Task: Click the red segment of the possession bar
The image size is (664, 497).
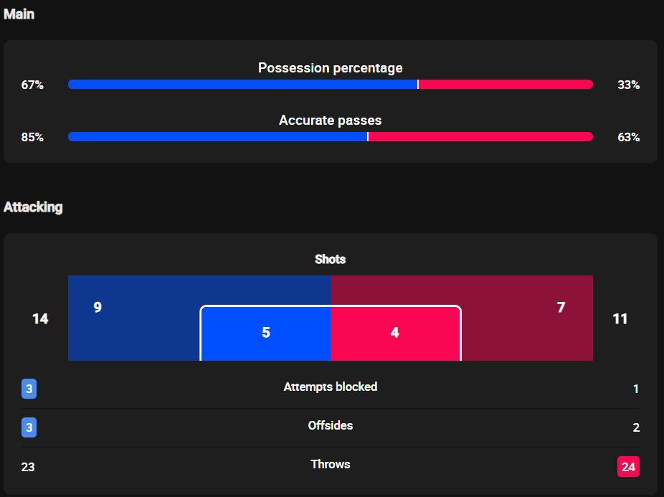Action: coord(506,85)
